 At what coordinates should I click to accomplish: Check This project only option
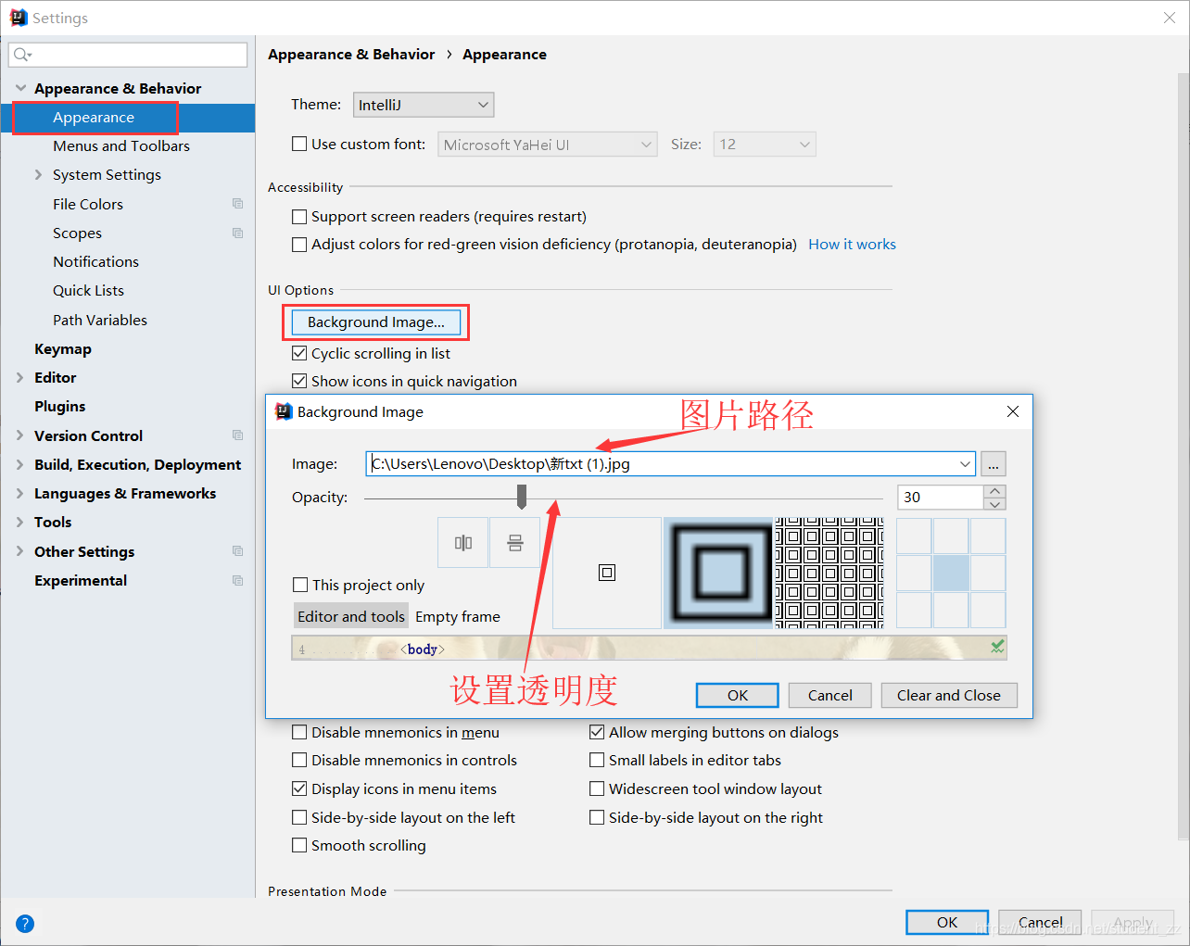[300, 585]
